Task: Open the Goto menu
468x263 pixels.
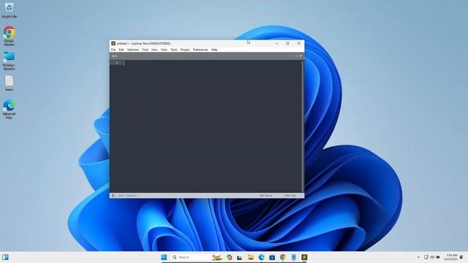Action: [164, 50]
